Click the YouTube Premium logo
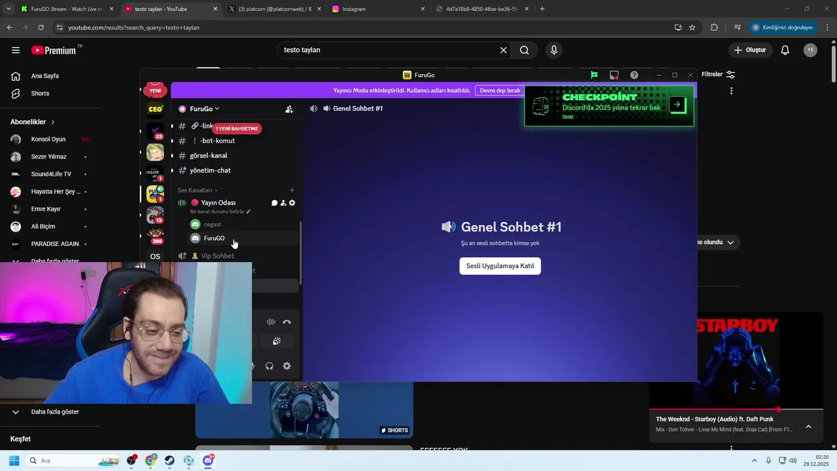837x471 pixels. pos(54,50)
